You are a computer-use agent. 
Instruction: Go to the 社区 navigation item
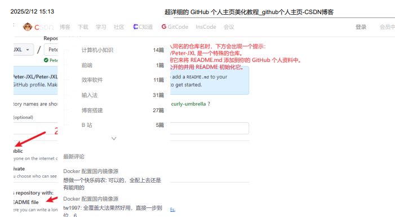point(119,27)
